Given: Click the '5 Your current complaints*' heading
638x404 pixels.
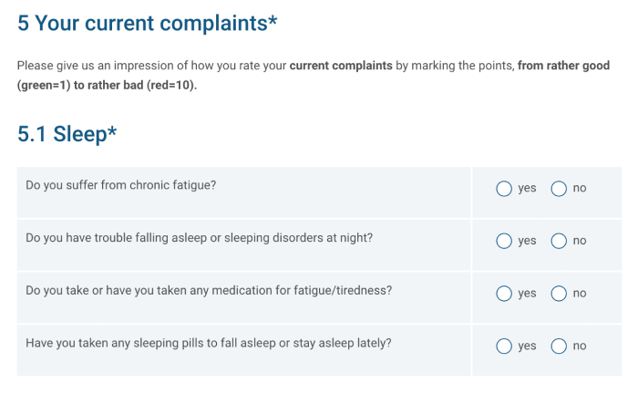Looking at the screenshot, I should pyautogui.click(x=148, y=23).
